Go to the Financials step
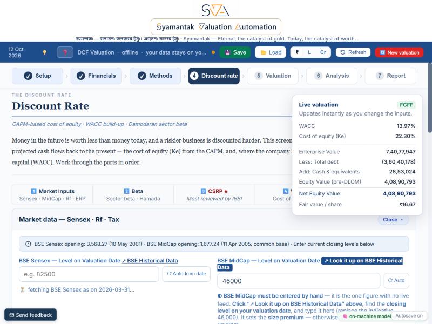432x324 pixels. [x=96, y=76]
